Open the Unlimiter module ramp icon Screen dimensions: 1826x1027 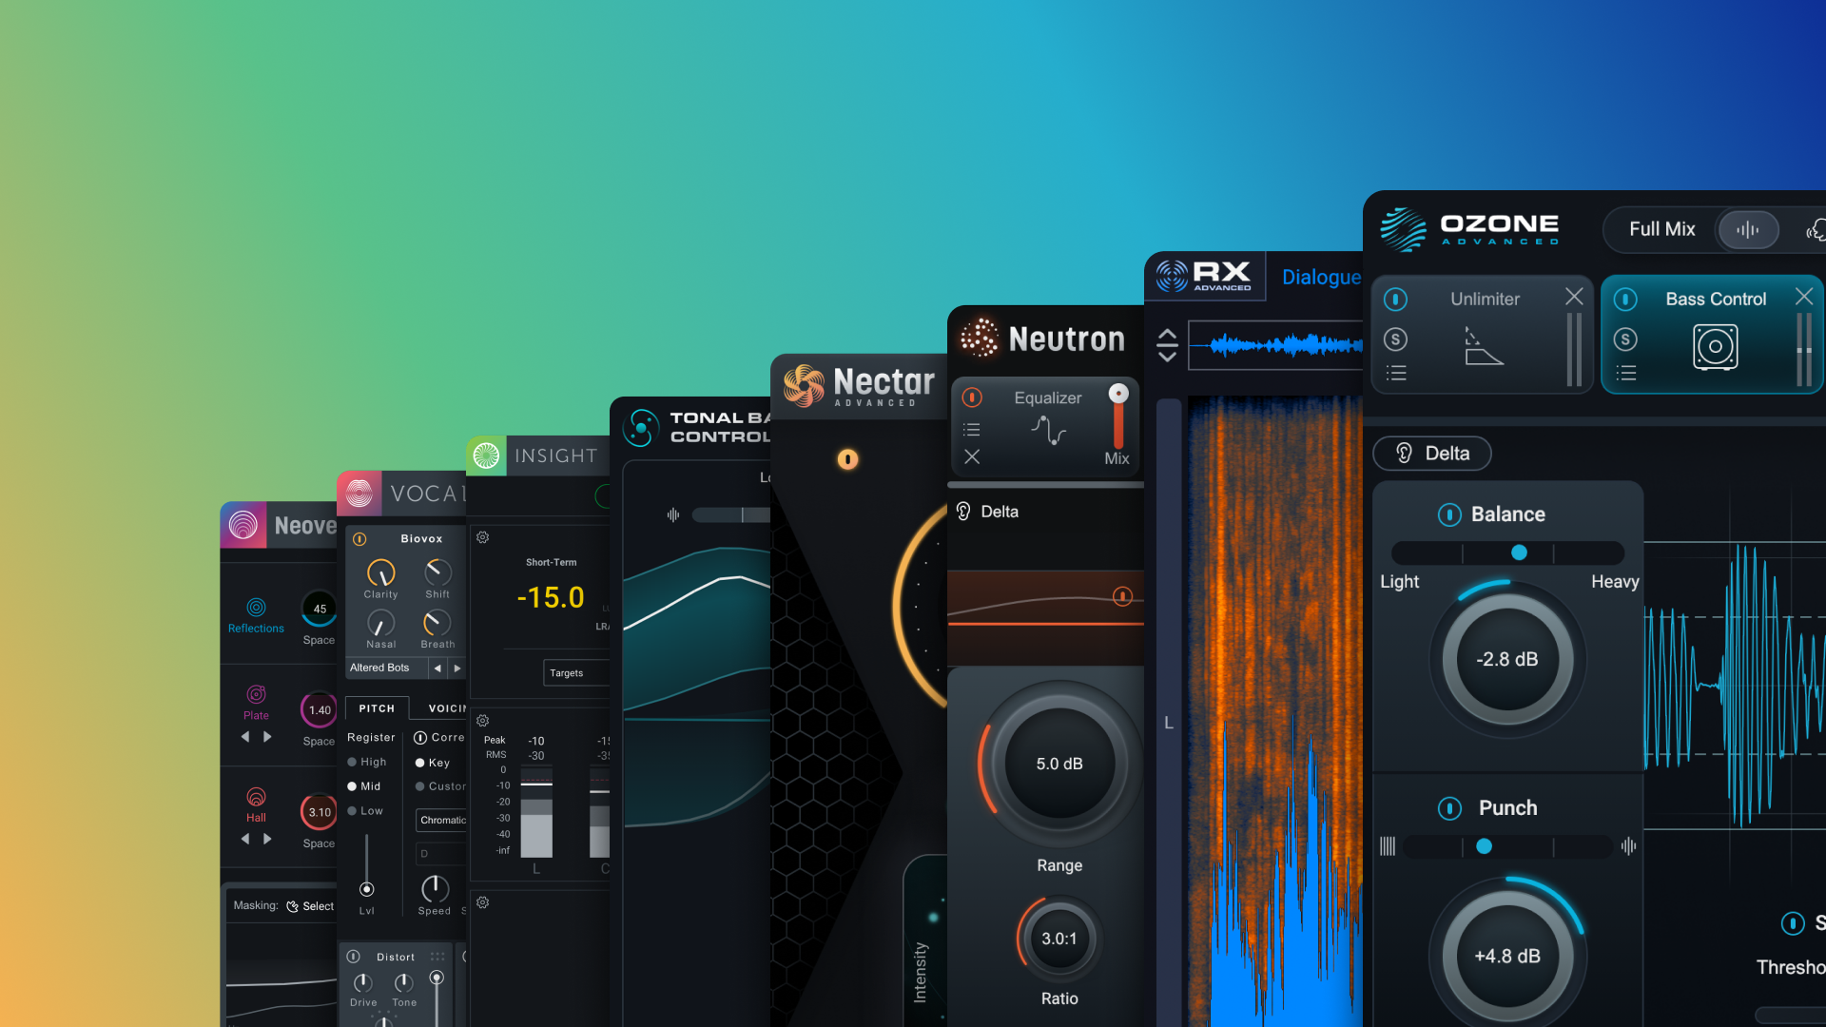click(x=1483, y=346)
